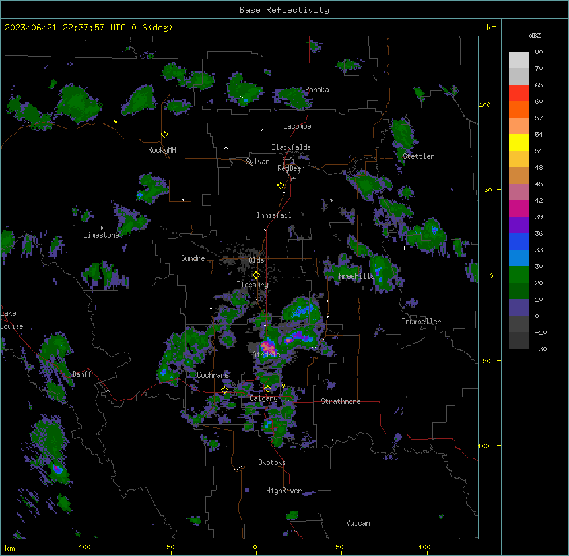Screen dimensions: 569x556
Task: Click the RedDeer city label
Action: [x=290, y=168]
